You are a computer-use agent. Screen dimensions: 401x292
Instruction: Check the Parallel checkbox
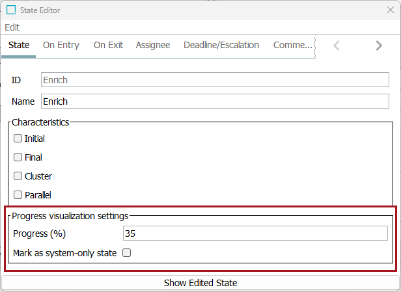tap(18, 195)
